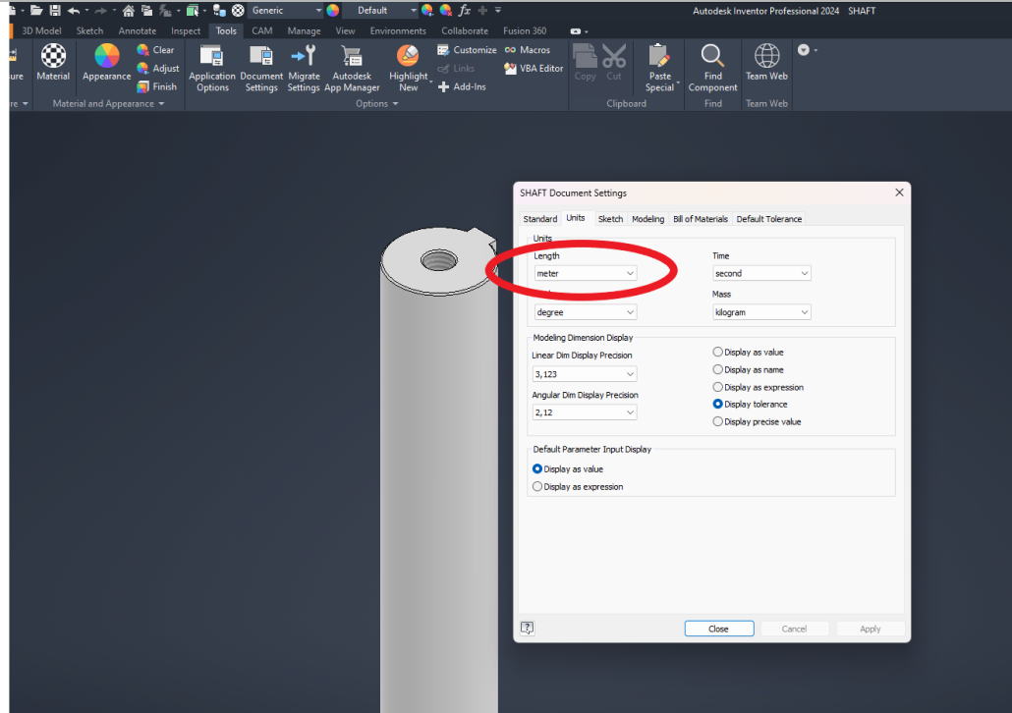Select Display as expression in Modeling Dimension Display

coord(717,387)
